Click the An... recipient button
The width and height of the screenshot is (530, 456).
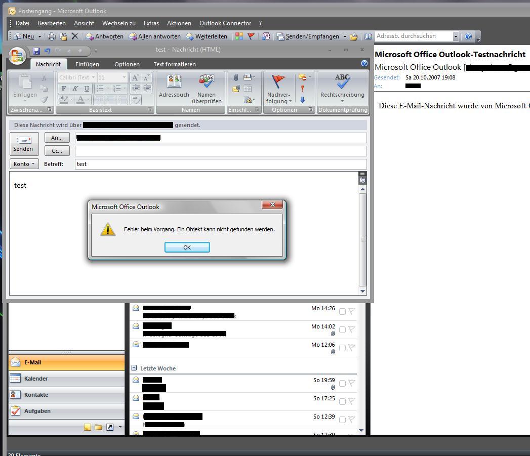[x=57, y=138]
